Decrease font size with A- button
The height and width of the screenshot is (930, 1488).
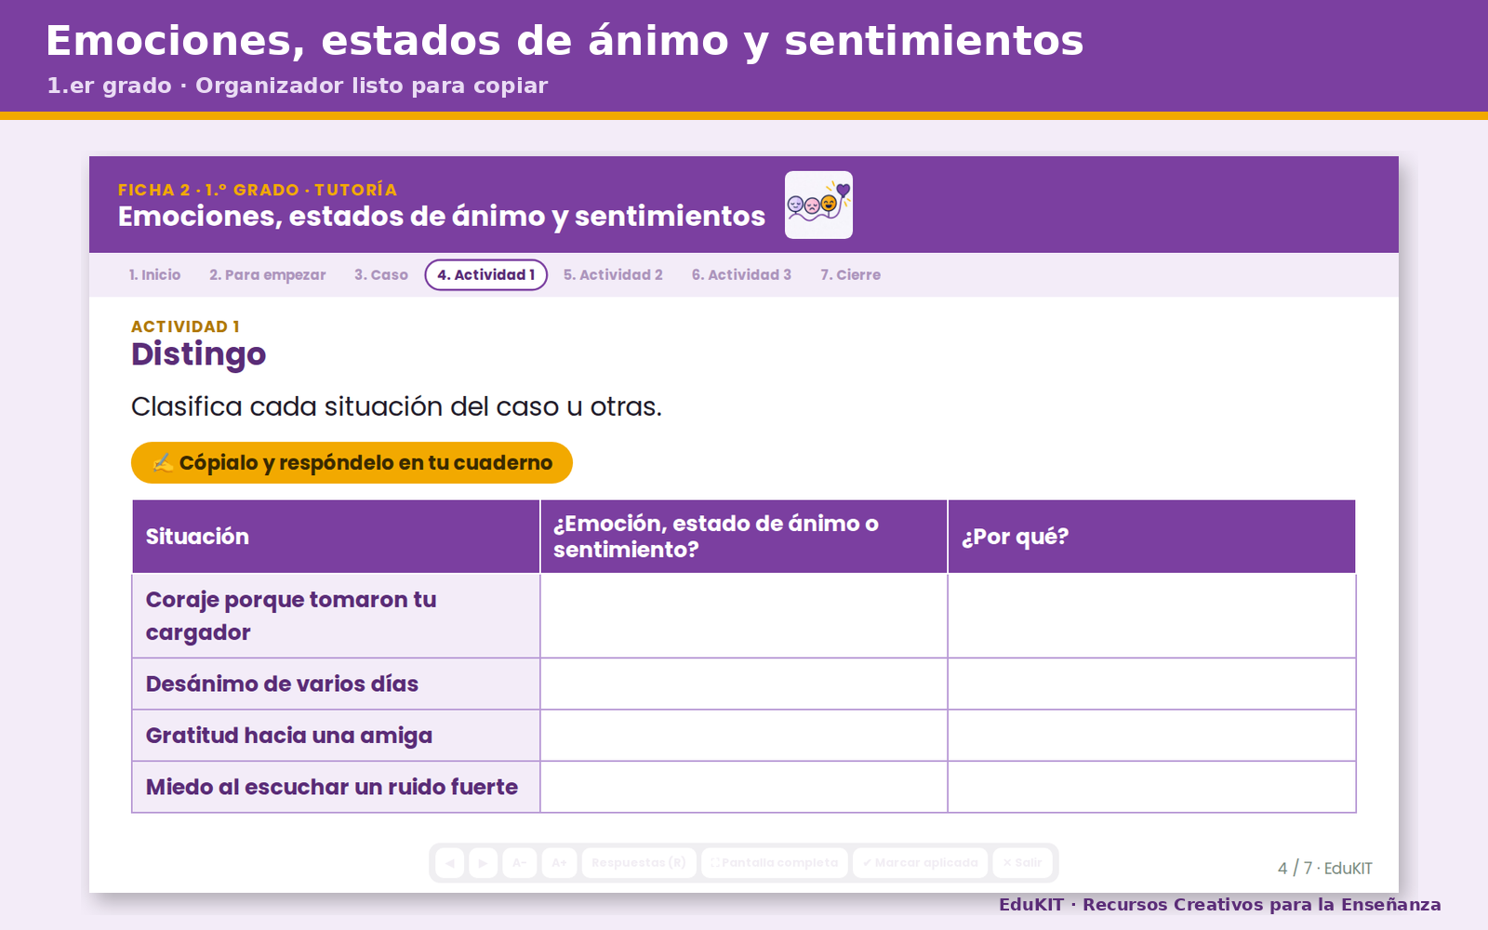[x=520, y=863]
